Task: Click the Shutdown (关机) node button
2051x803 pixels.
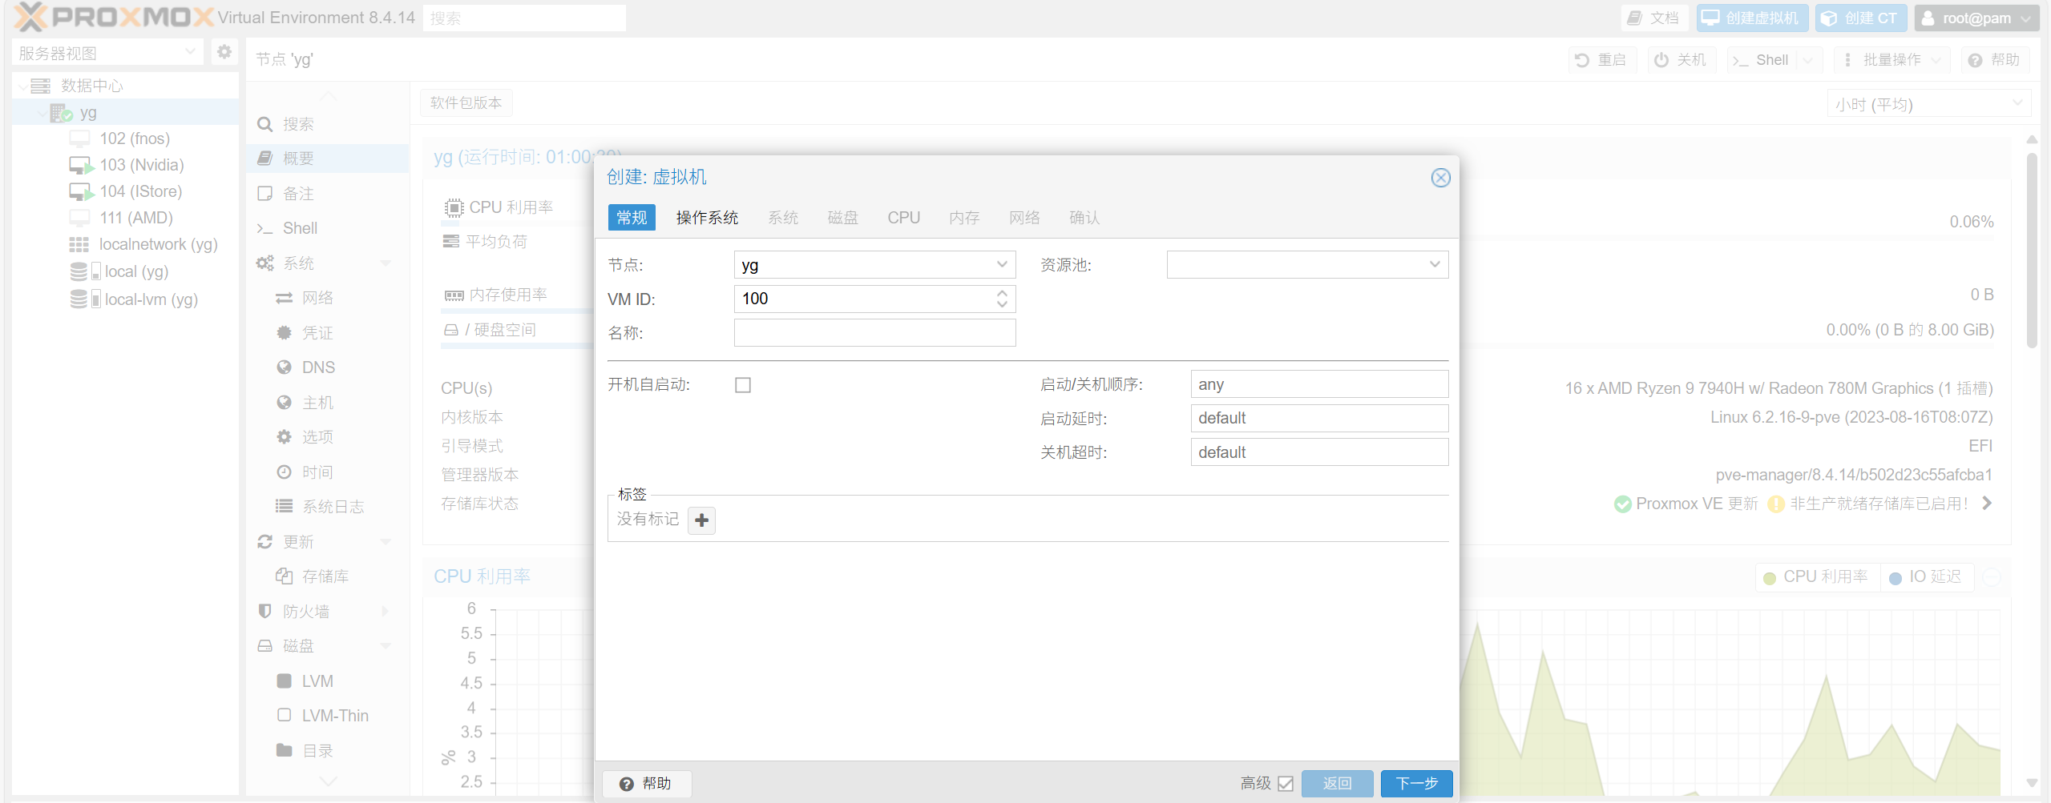Action: coord(1681,60)
